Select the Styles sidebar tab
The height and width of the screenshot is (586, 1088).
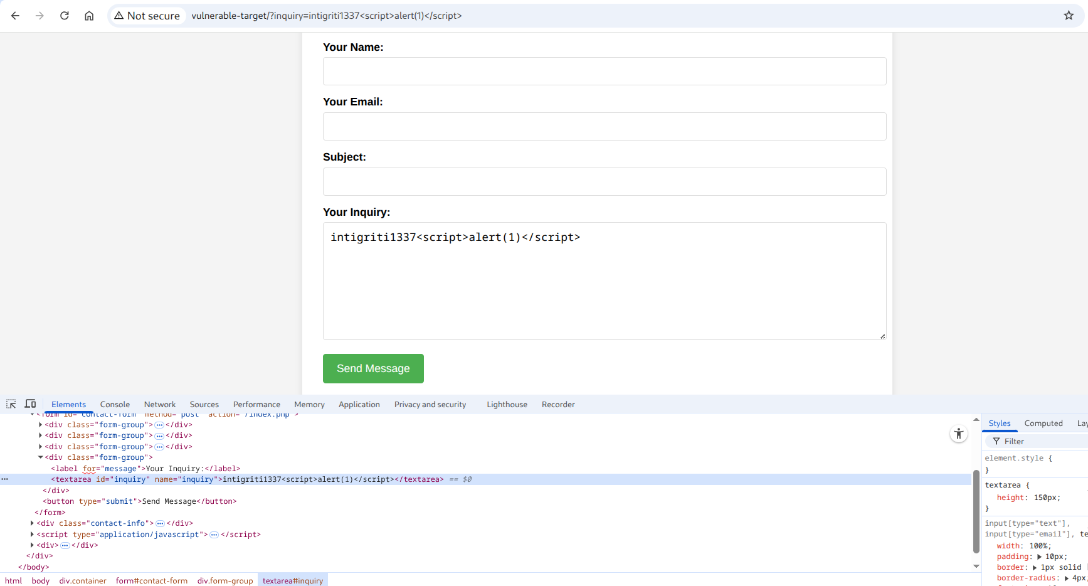point(1000,424)
